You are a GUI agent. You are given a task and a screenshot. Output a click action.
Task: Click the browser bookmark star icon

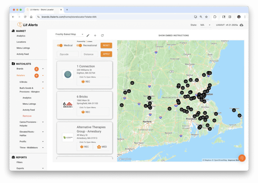pyautogui.click(x=206, y=17)
